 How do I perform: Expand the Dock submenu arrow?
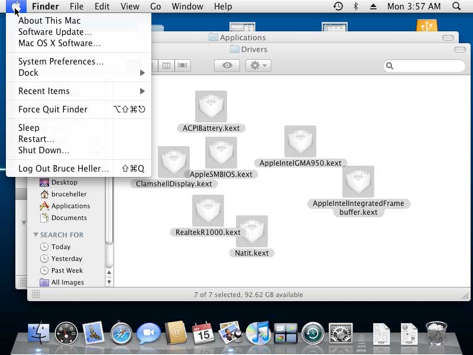(x=142, y=73)
